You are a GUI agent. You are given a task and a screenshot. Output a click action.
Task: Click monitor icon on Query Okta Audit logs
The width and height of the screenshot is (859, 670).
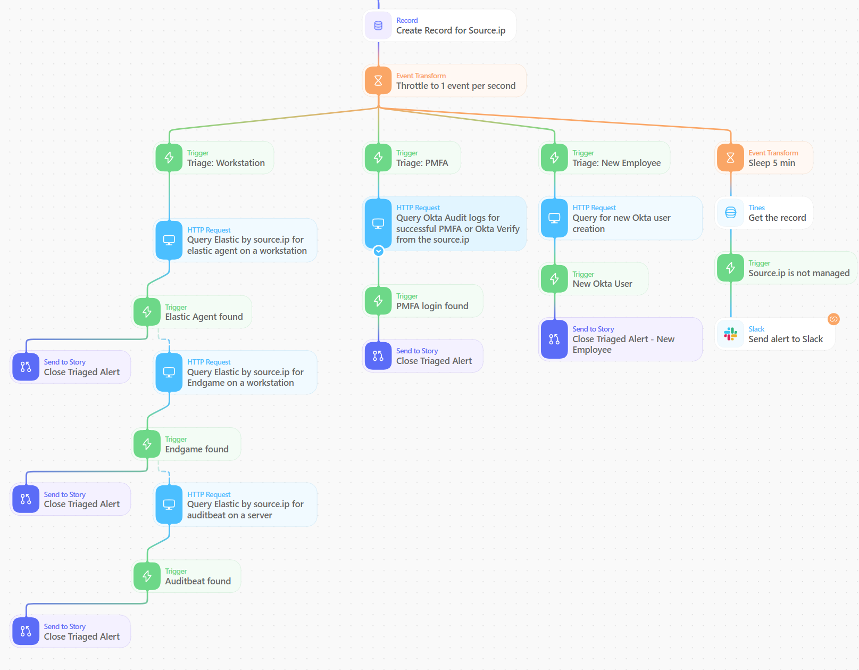(378, 224)
